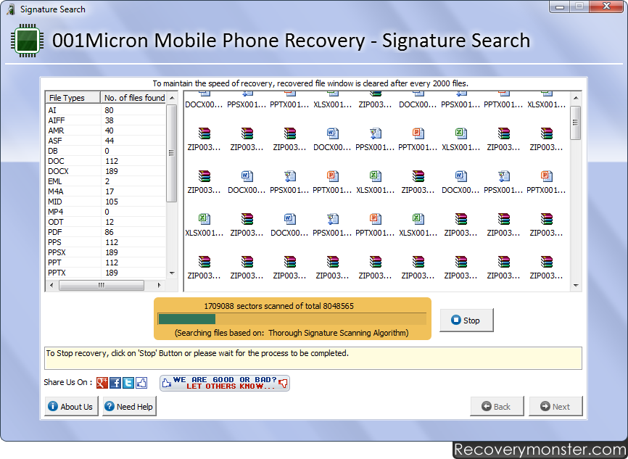Viewport: 628px width, 459px height.
Task: Select the PPSX file type row
Action: 106,252
